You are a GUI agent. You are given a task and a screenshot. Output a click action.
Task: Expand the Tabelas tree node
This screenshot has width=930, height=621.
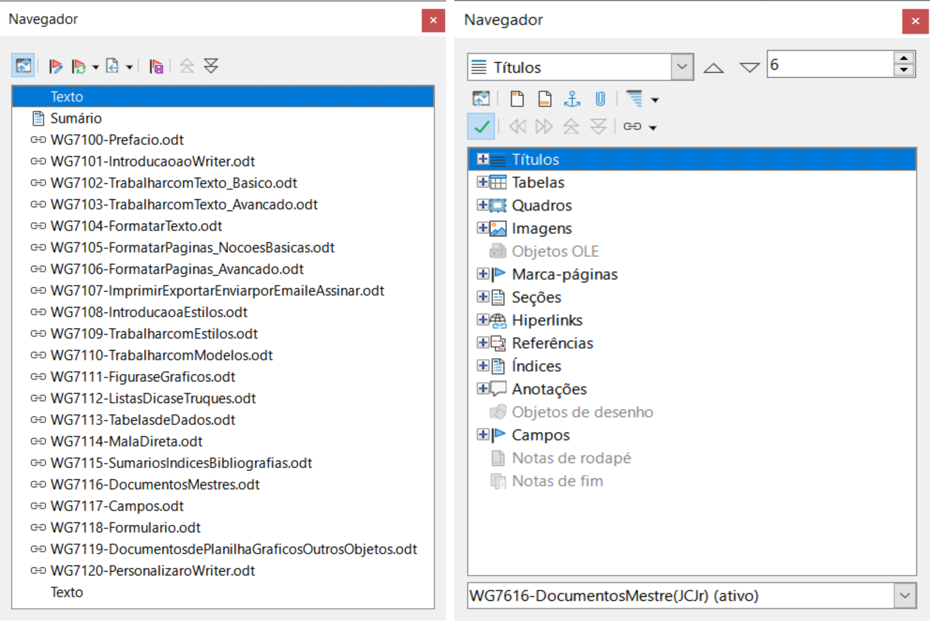[483, 182]
